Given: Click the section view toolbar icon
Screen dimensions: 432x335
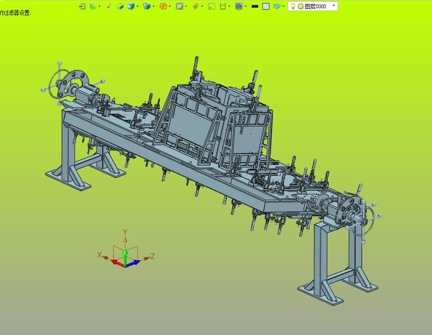Looking at the screenshot, I should [x=179, y=6].
